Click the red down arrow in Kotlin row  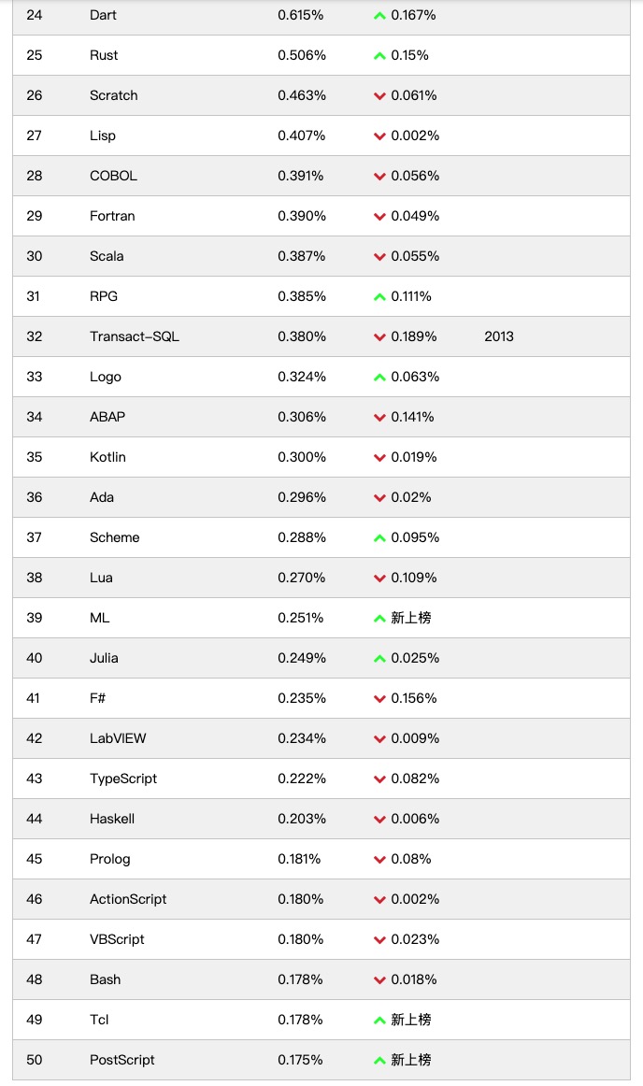point(379,458)
